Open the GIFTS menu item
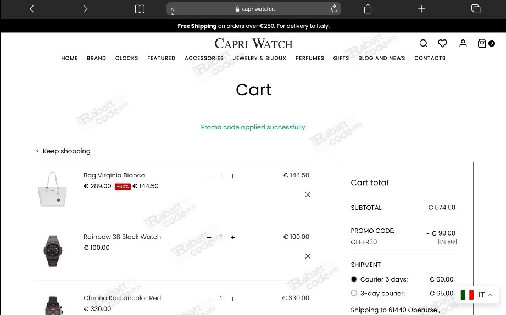The height and width of the screenshot is (315, 506). click(341, 58)
